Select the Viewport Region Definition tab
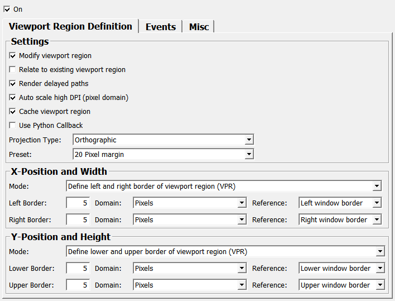This screenshot has width=395, height=301. pyautogui.click(x=70, y=26)
